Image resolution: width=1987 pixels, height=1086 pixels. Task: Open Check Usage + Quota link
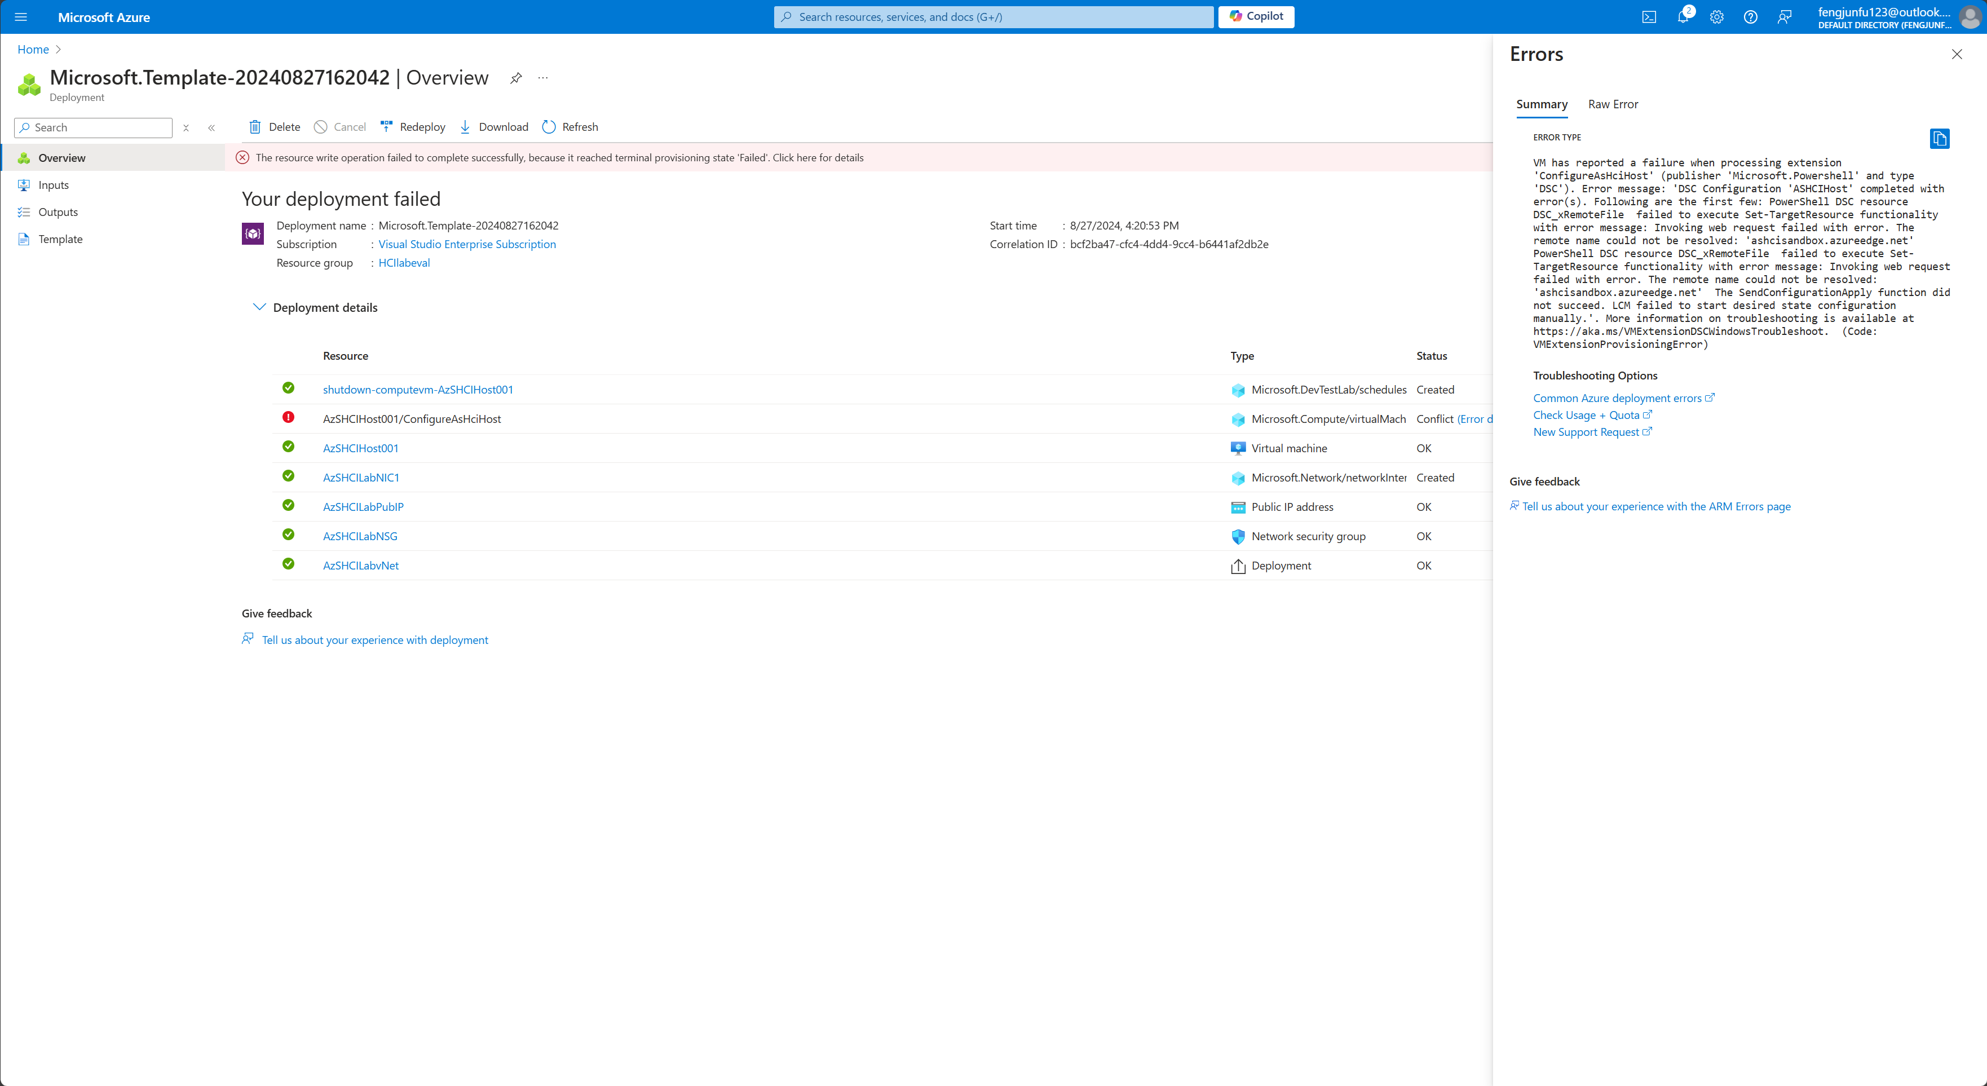tap(1592, 415)
